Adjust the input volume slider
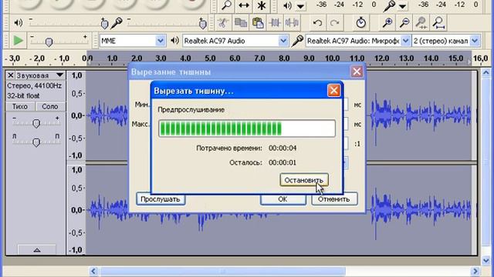 pos(202,24)
